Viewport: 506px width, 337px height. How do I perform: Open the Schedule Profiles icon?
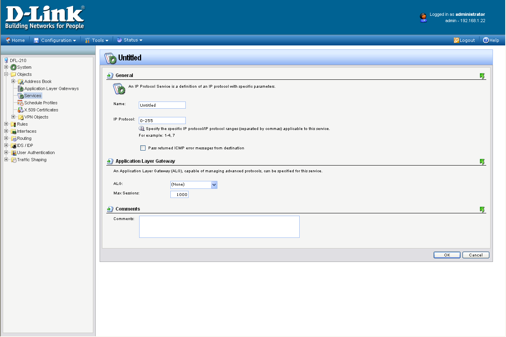point(21,103)
